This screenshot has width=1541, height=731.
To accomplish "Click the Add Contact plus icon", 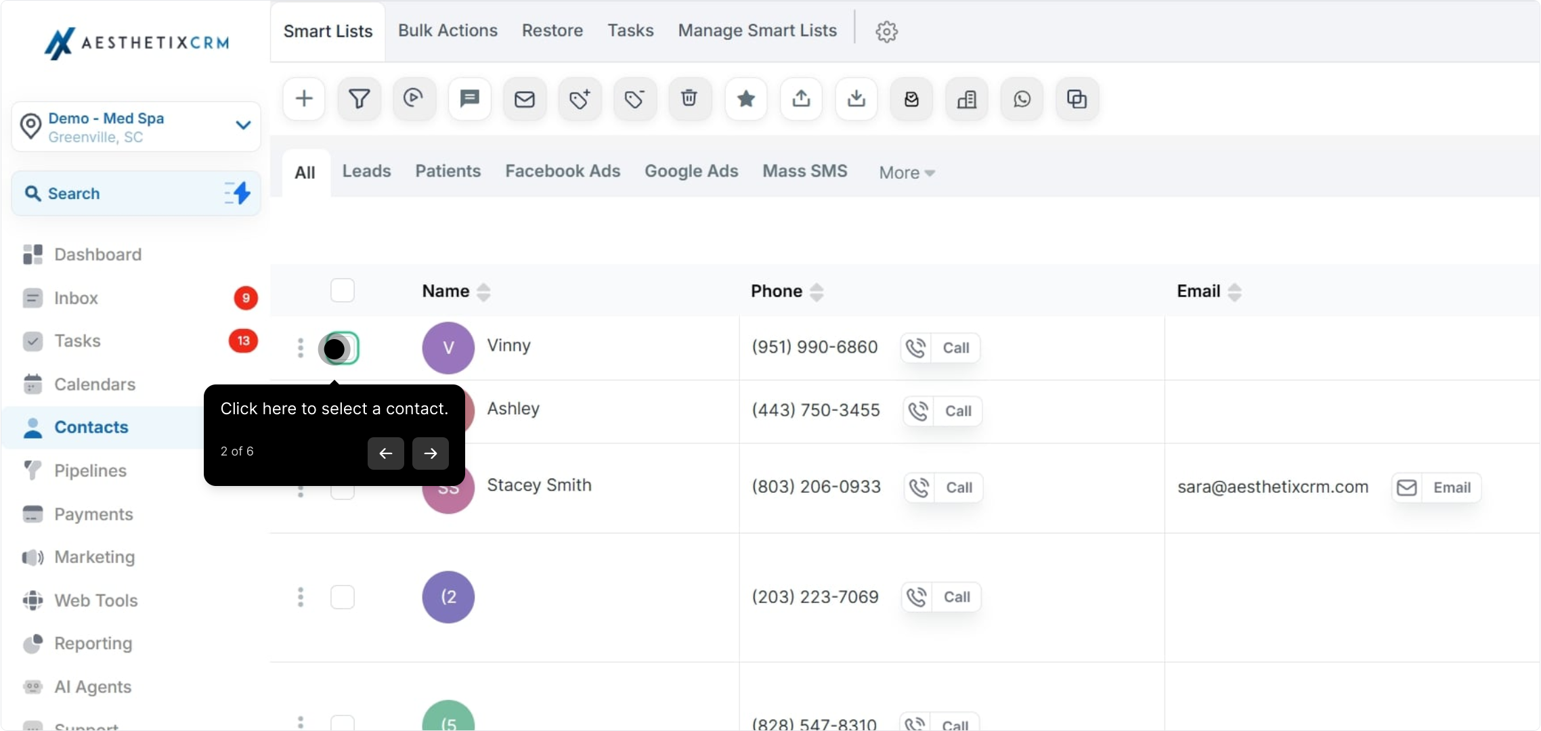I will tap(304, 99).
